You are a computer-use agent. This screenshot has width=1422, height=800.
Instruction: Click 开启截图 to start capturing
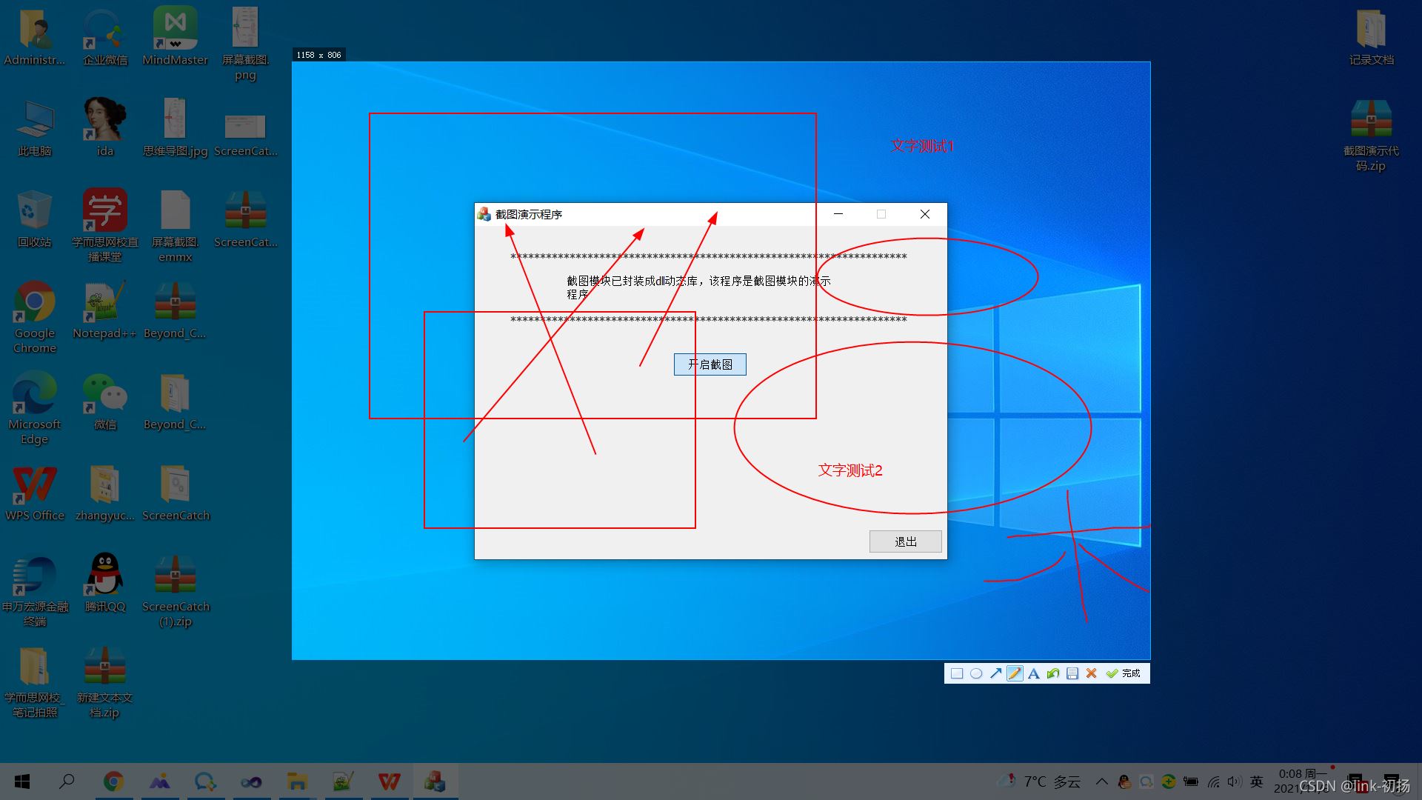[x=710, y=364]
